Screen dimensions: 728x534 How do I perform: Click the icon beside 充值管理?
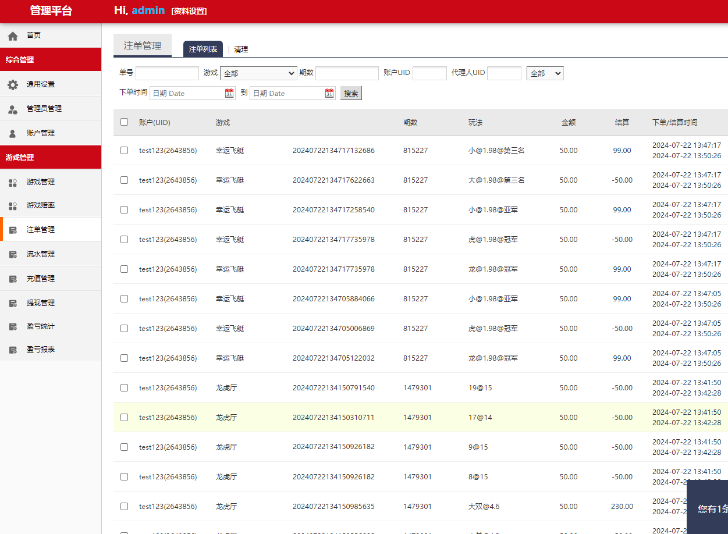click(x=13, y=279)
